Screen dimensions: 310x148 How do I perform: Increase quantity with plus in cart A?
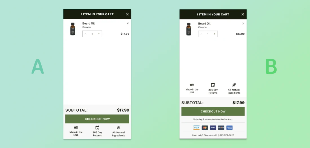tap(99, 34)
